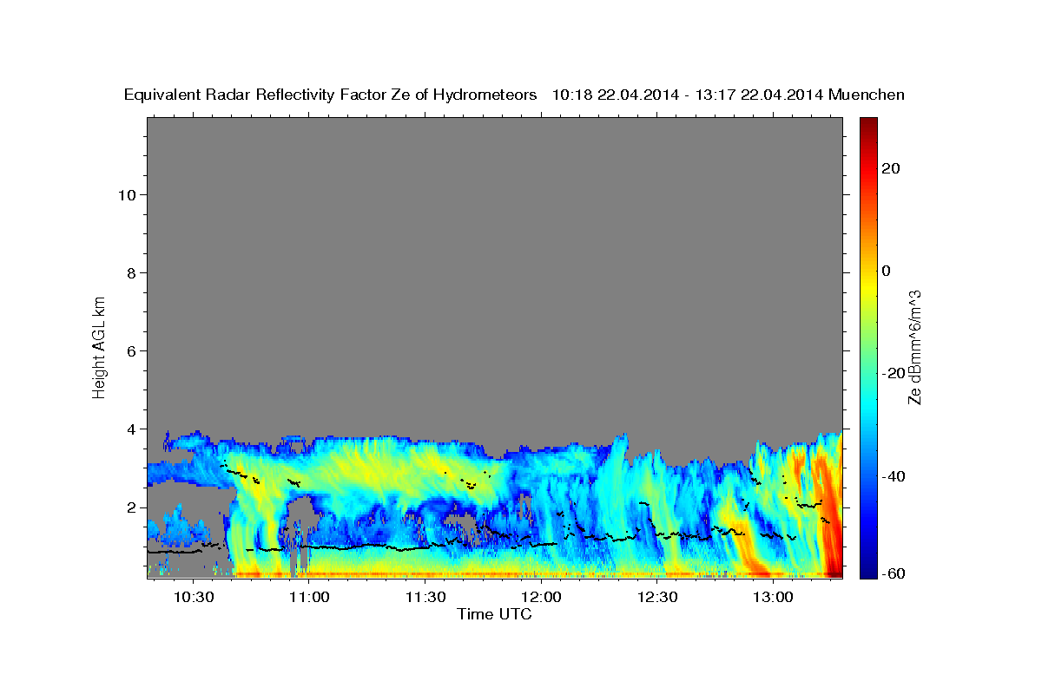
Task: Click the dark blue bottom of the colorbar
Action: coord(867,568)
